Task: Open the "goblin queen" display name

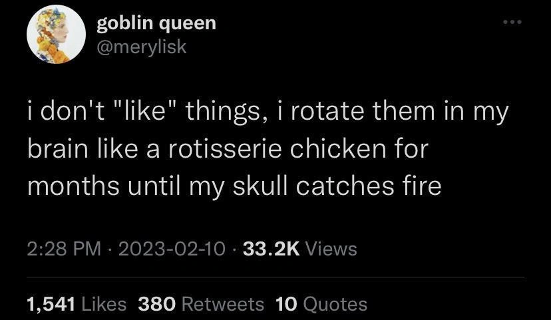Action: 156,23
